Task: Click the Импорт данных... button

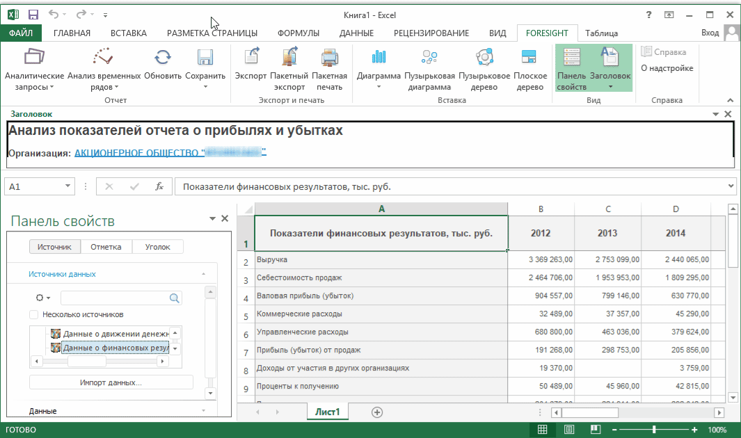Action: click(x=111, y=382)
